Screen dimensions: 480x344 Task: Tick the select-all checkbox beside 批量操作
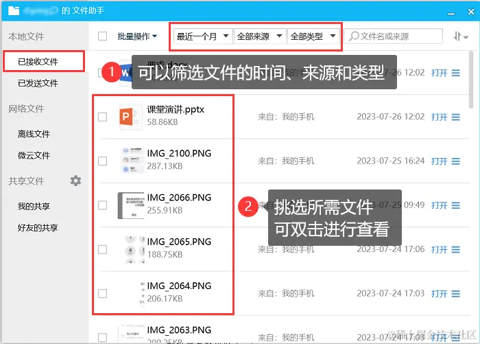(x=103, y=36)
